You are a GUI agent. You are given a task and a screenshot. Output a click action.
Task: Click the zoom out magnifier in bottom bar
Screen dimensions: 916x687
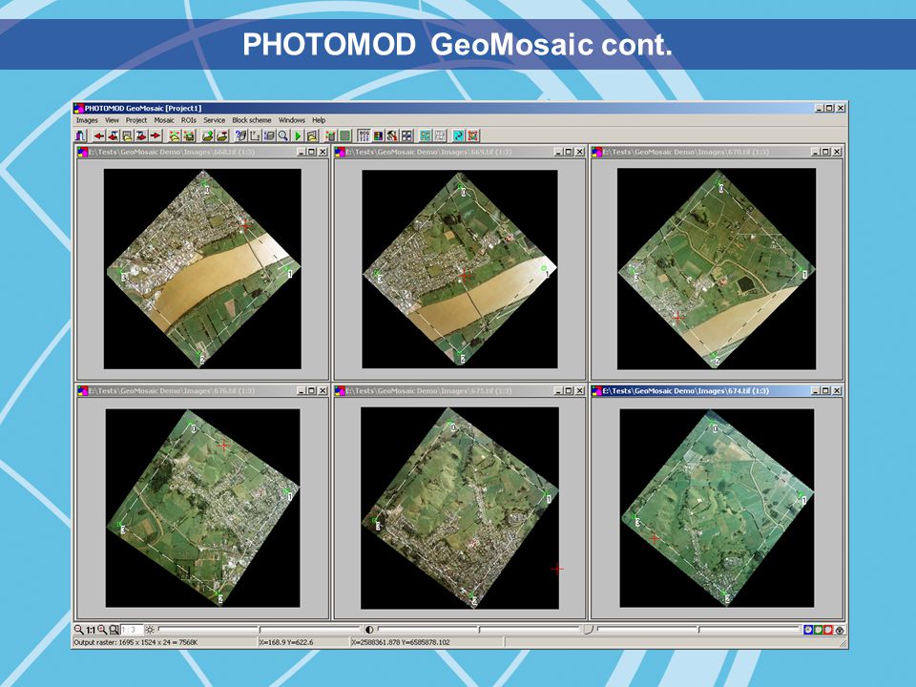click(x=78, y=630)
